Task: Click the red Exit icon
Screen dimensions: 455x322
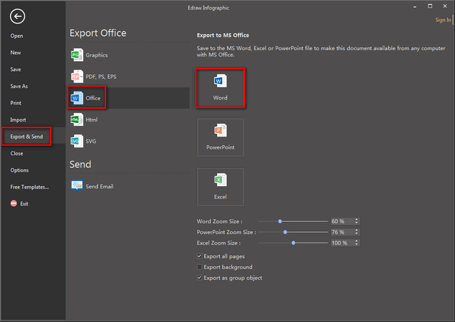Action: (x=14, y=204)
